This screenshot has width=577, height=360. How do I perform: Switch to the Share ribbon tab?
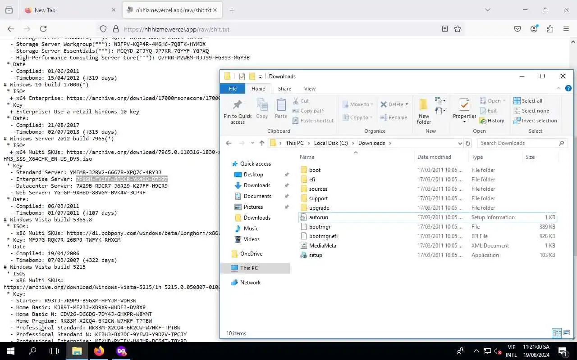(x=284, y=89)
